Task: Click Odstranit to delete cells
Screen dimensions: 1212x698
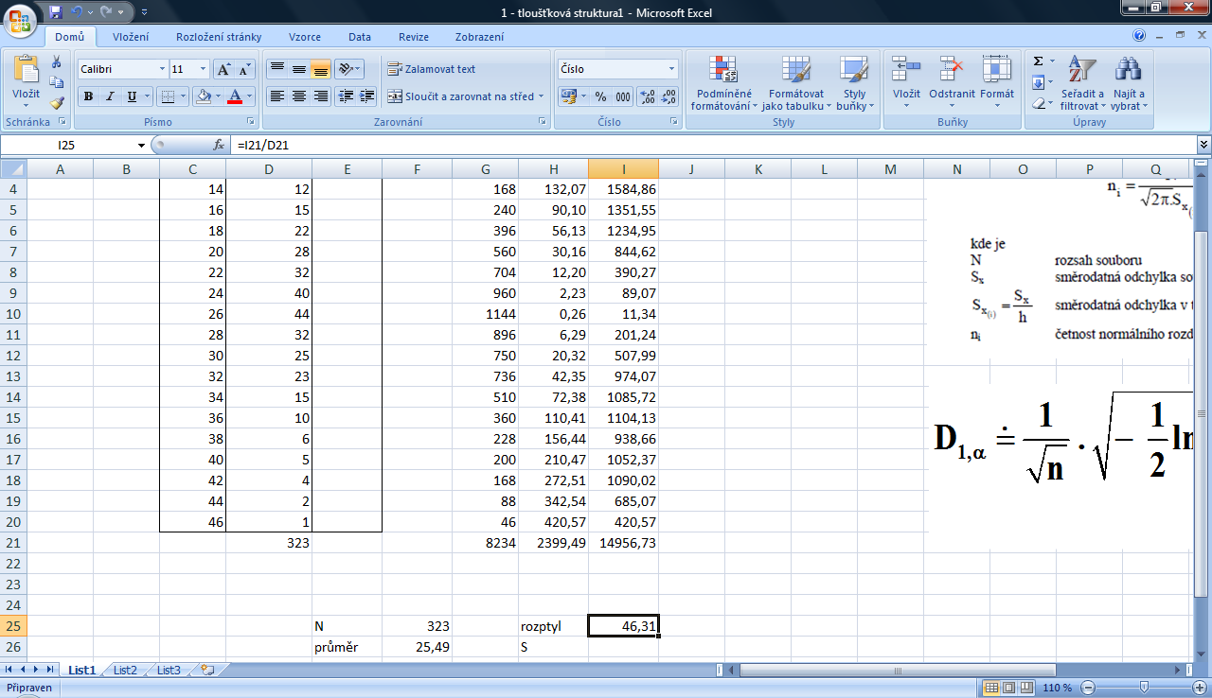Action: 951,83
